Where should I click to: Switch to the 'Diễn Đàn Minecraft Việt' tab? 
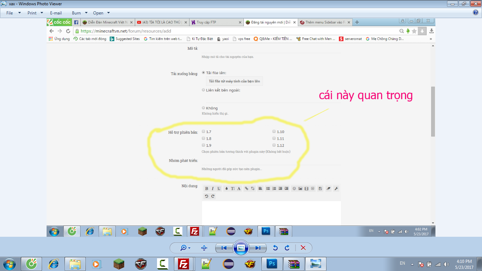pos(107,22)
